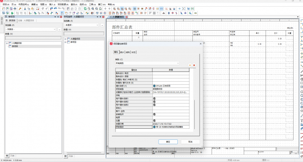Image resolution: width=303 pixels, height=162 pixels.
Task: Pin the symbol selection panel
Action: (x=100, y=17)
